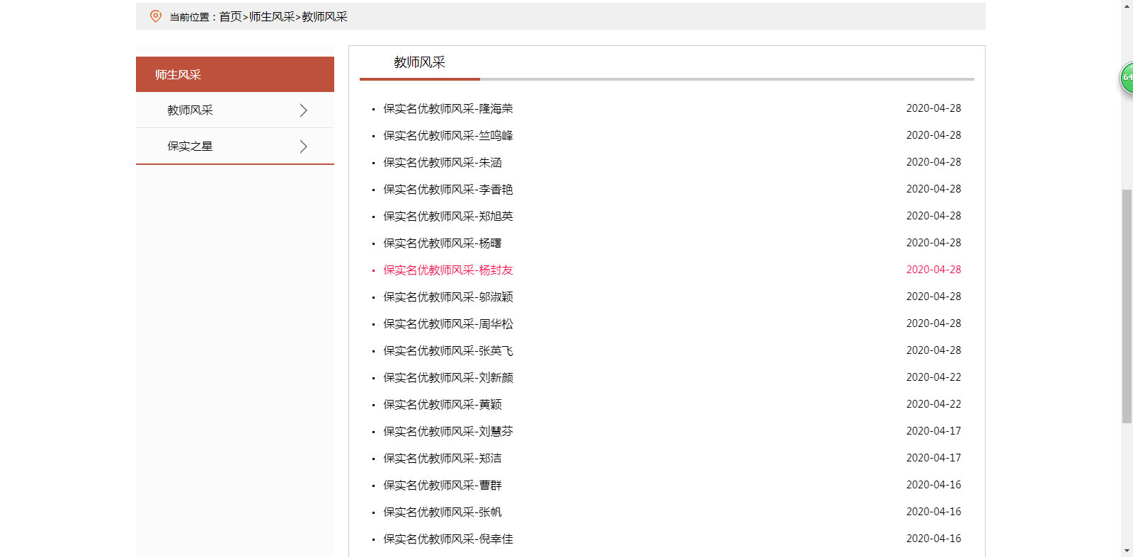Click date 2020-04-22 in 刘新颜 row

click(934, 377)
